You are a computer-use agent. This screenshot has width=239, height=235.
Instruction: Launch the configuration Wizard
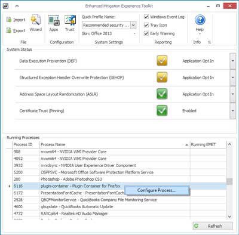click(36, 23)
